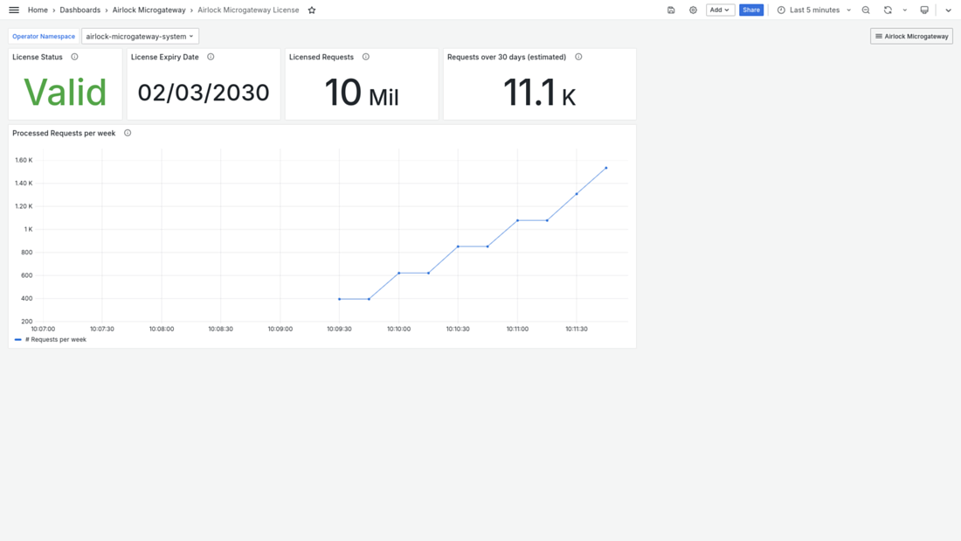961x541 pixels.
Task: Click the Operator Namespace variable label
Action: point(44,36)
